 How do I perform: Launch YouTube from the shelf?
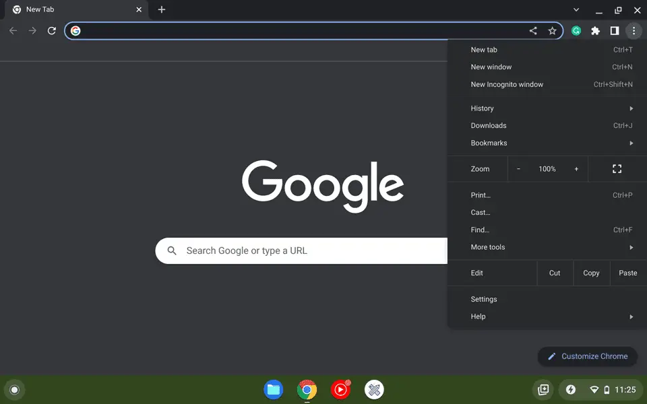340,389
